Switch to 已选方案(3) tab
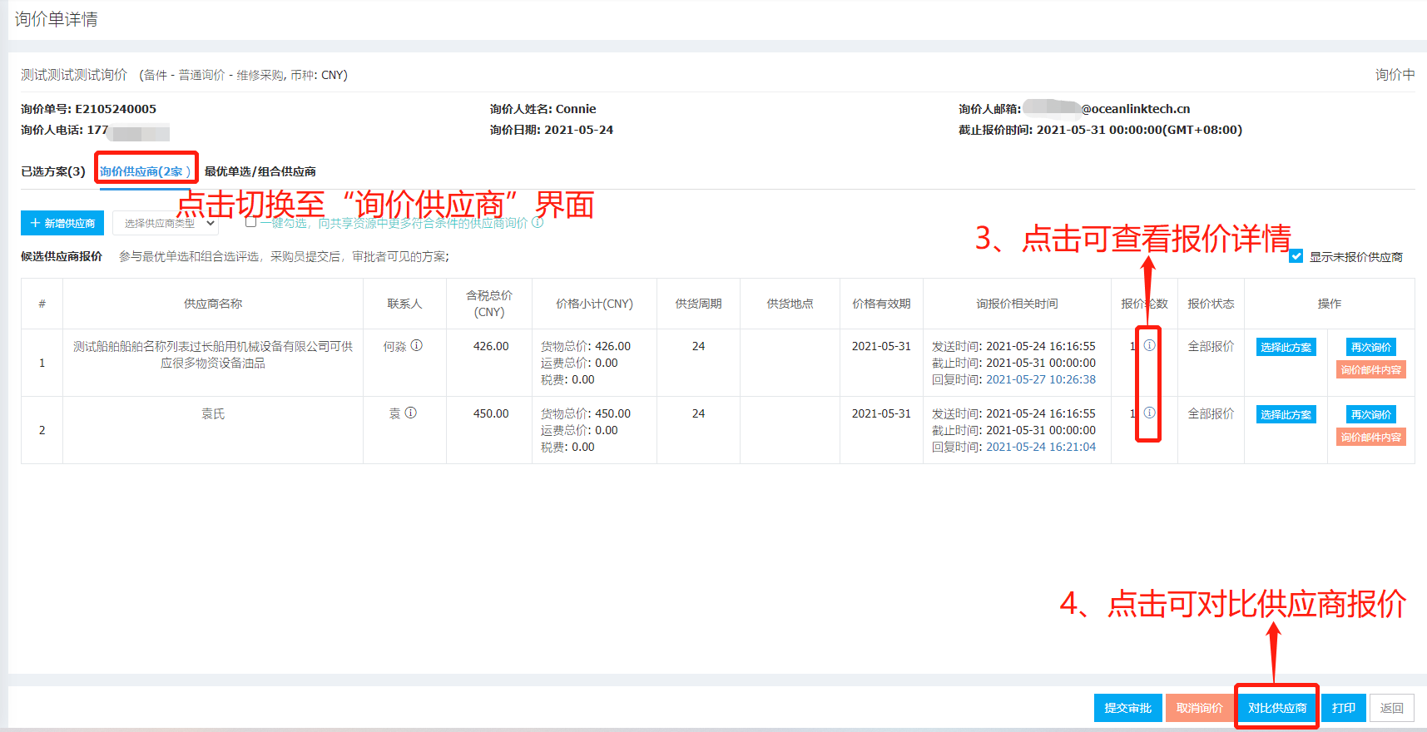1427x732 pixels. [53, 171]
